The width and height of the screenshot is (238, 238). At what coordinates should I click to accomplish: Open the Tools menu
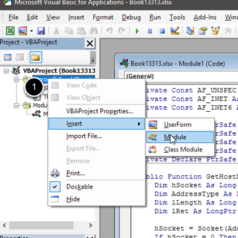177,17
